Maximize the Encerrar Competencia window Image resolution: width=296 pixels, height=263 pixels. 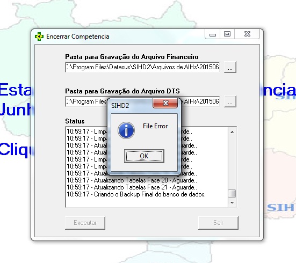[x=227, y=34]
